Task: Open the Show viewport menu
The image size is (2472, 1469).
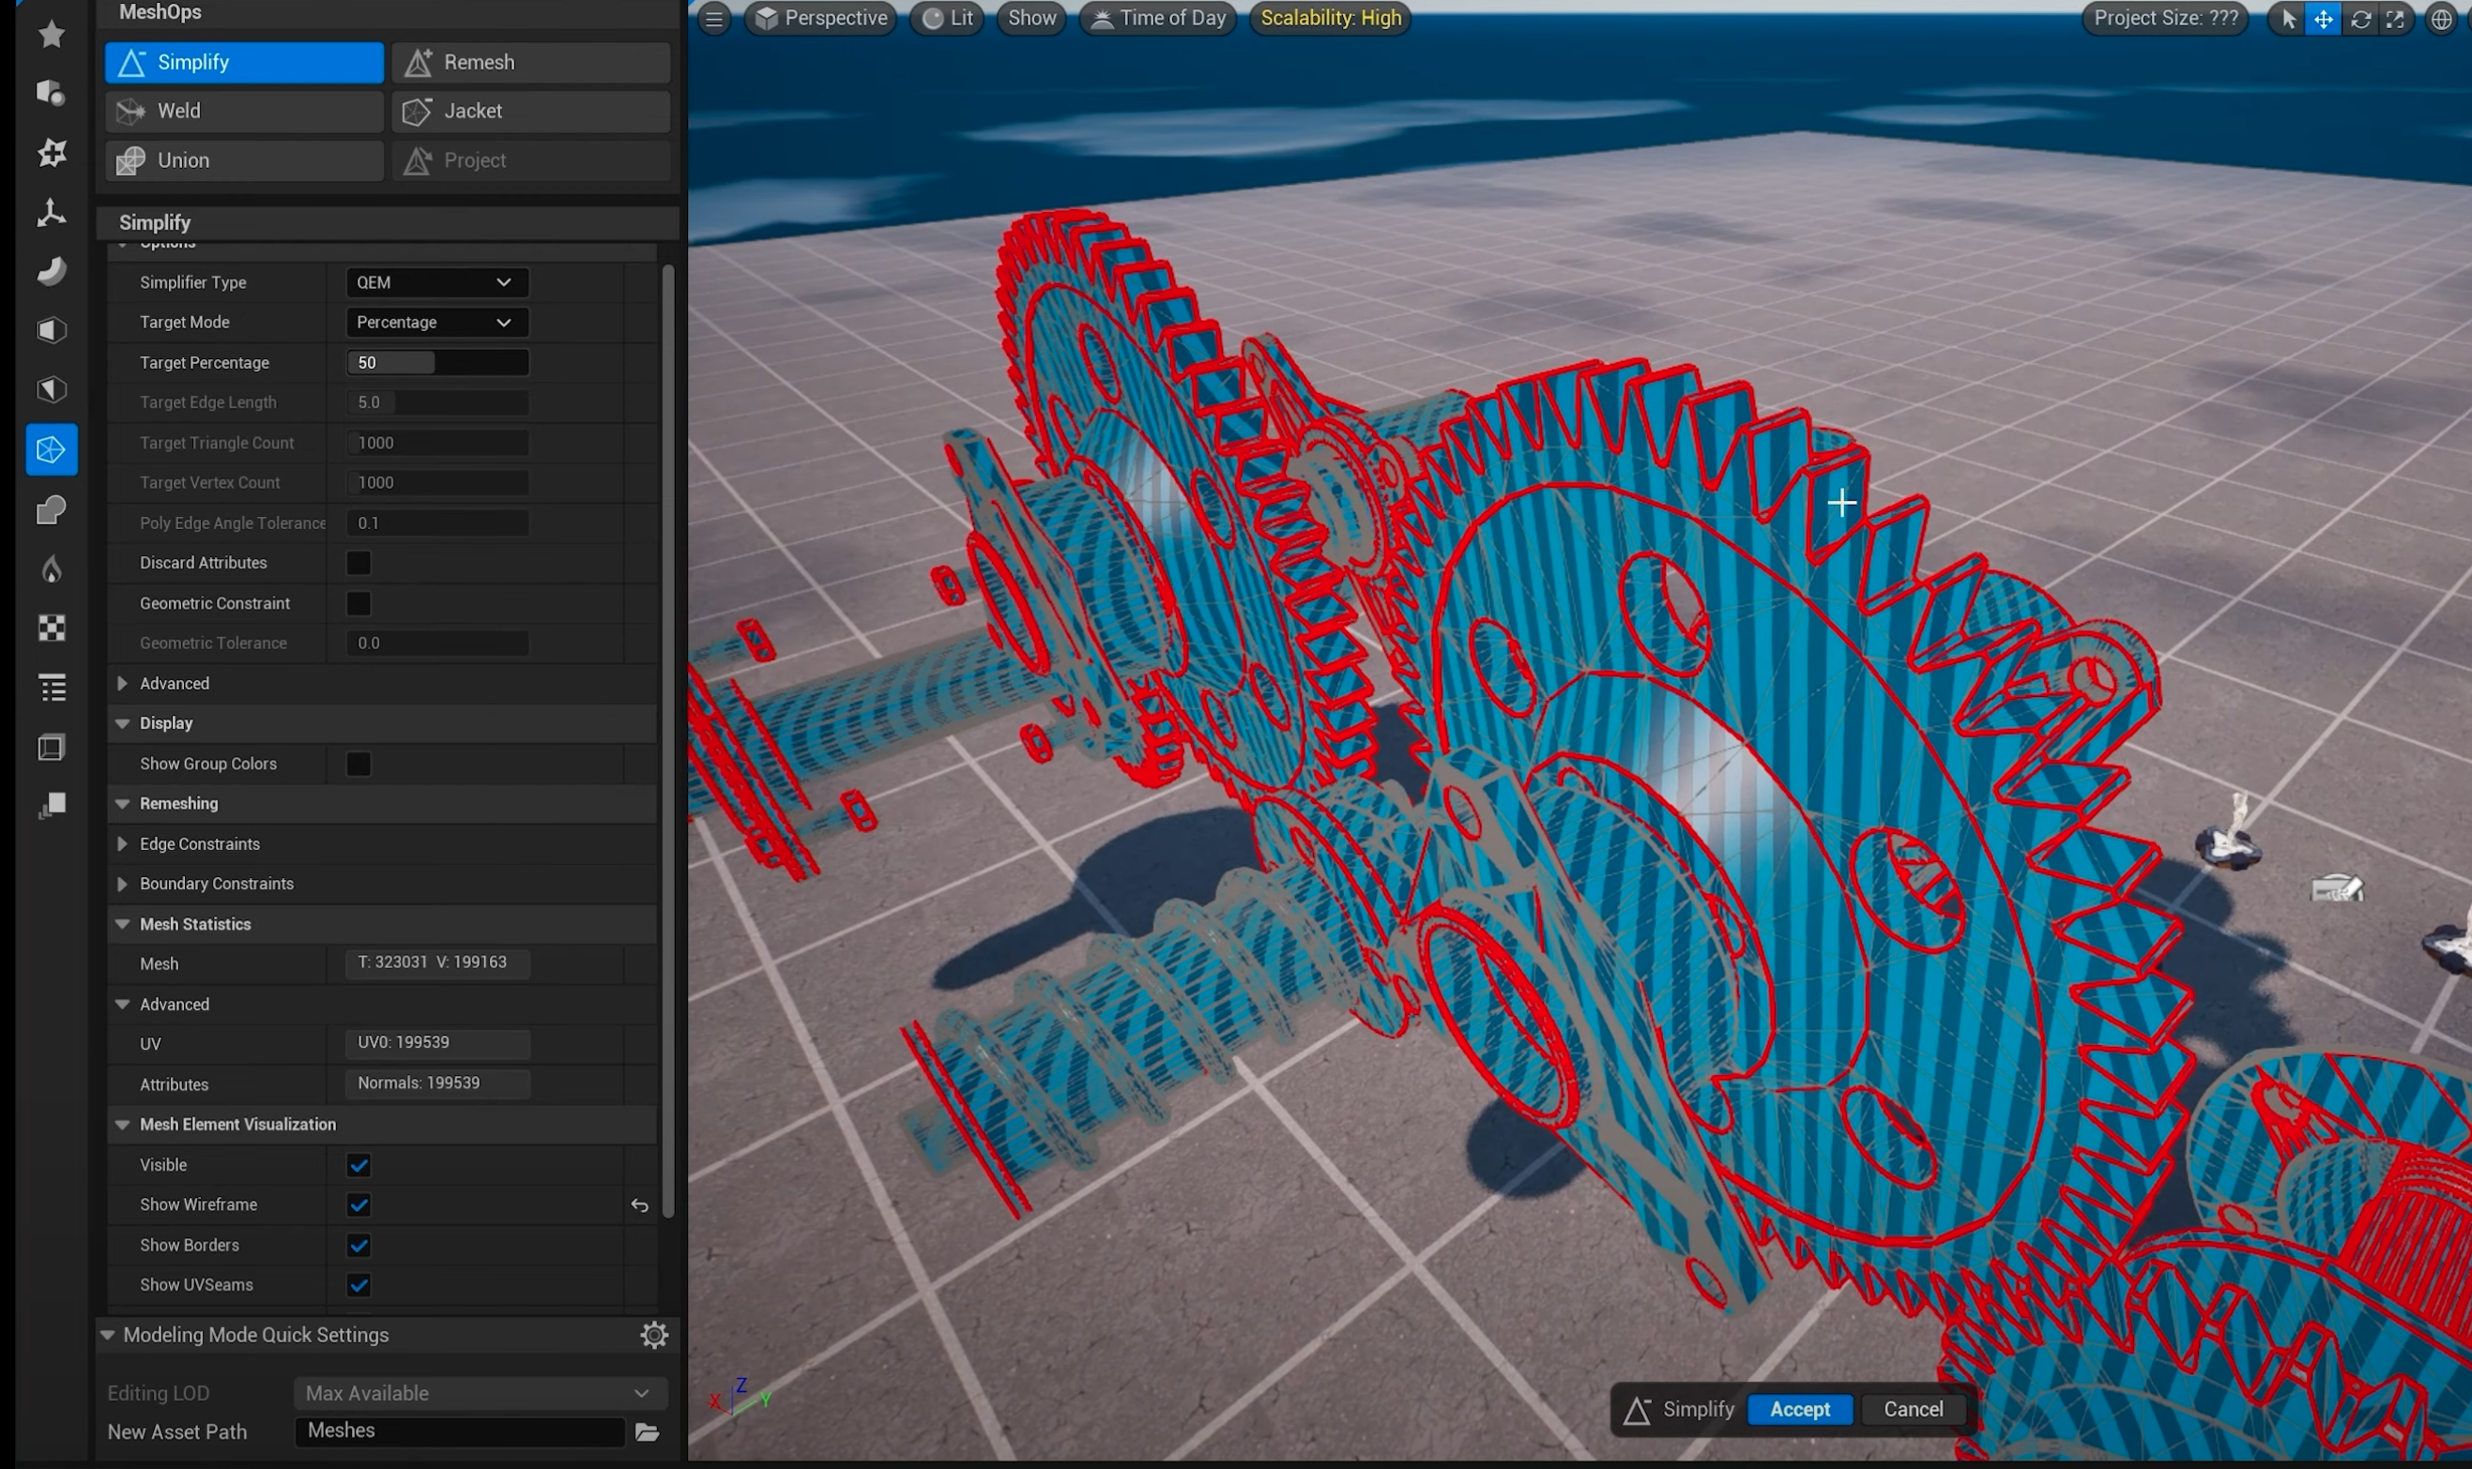Action: [x=1031, y=19]
